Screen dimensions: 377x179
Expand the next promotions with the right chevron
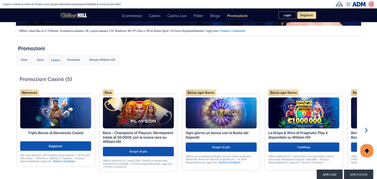pyautogui.click(x=366, y=130)
